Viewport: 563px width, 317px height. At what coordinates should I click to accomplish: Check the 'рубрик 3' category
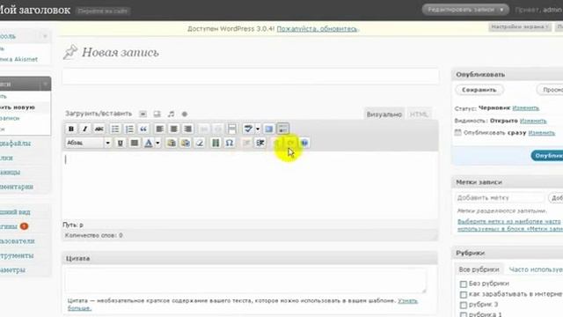pyautogui.click(x=464, y=305)
